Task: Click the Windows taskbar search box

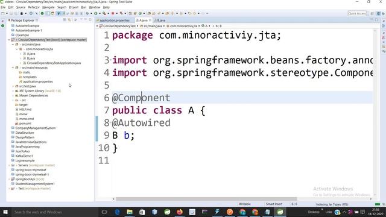Action: click(x=55, y=212)
